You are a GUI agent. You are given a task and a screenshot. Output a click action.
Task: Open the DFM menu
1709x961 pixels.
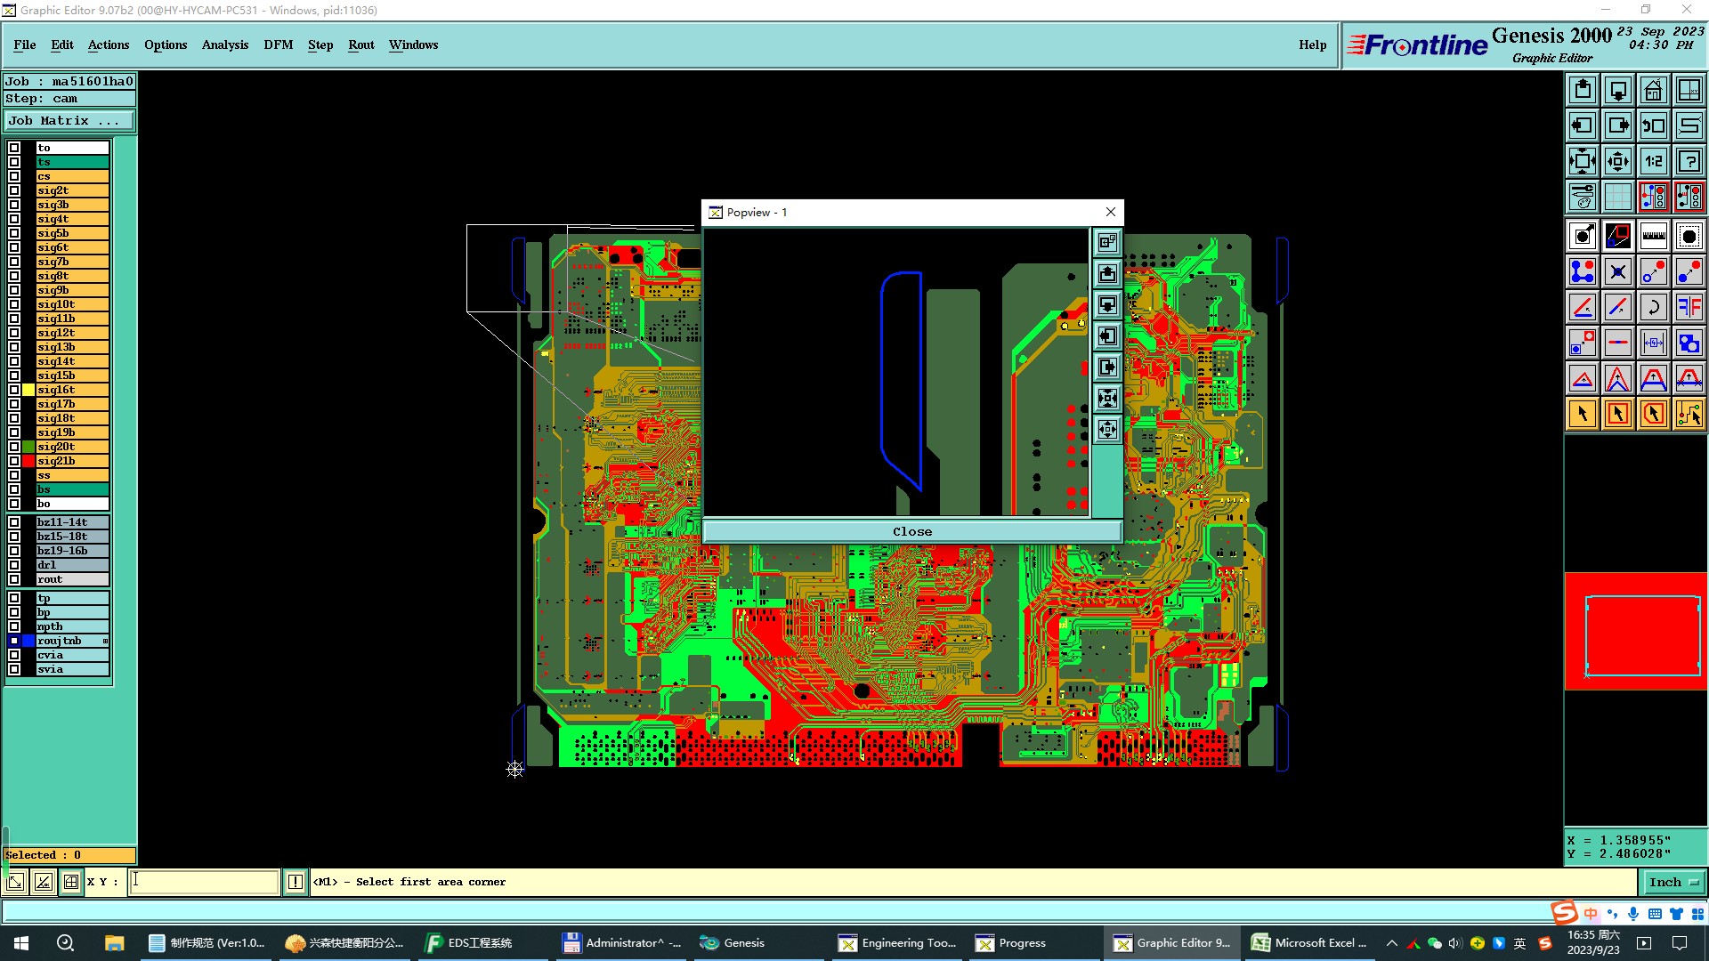tap(278, 44)
